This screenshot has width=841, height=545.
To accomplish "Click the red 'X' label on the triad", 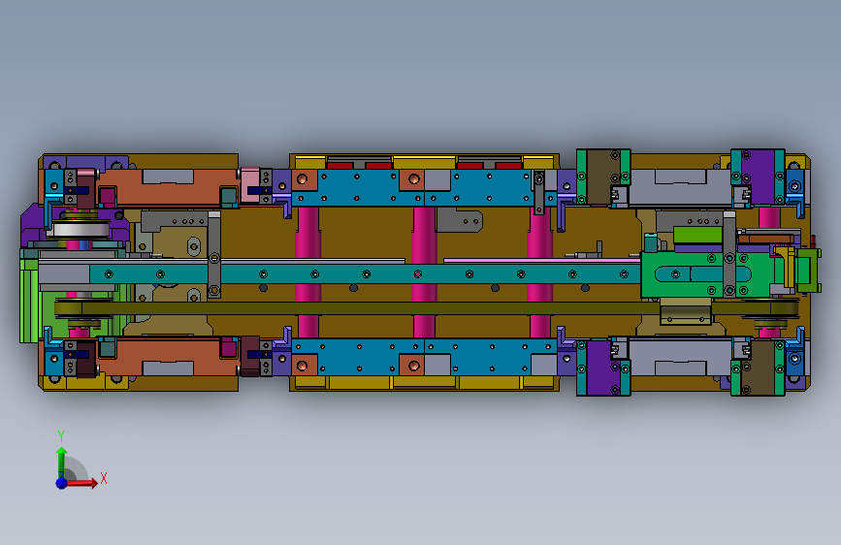I will click(104, 478).
